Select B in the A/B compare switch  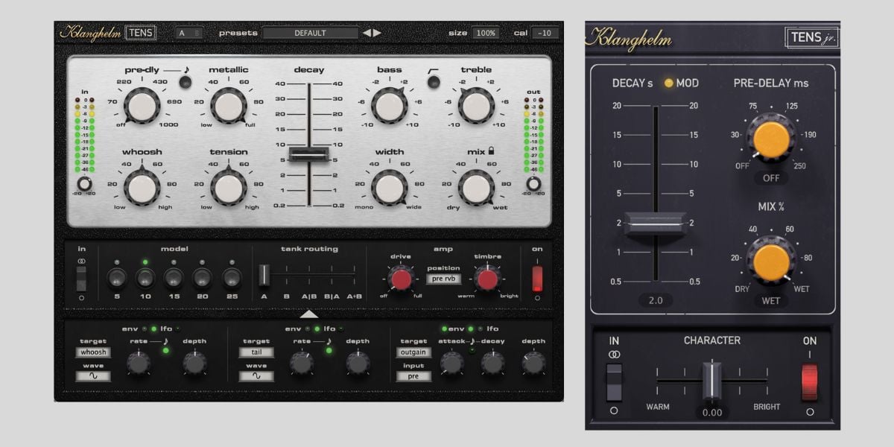(x=197, y=33)
